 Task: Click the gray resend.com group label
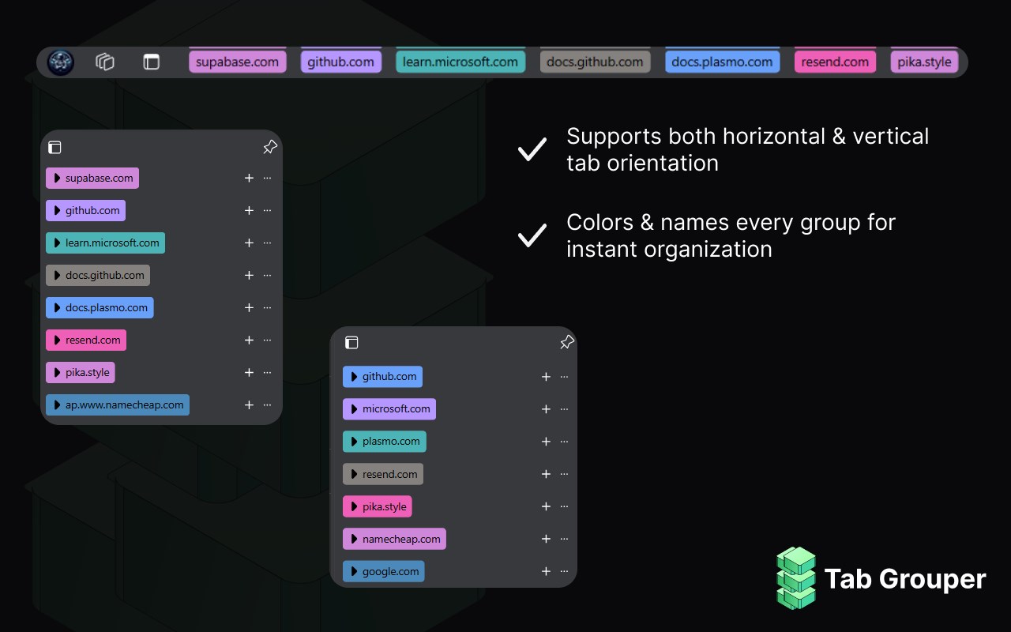click(x=383, y=474)
